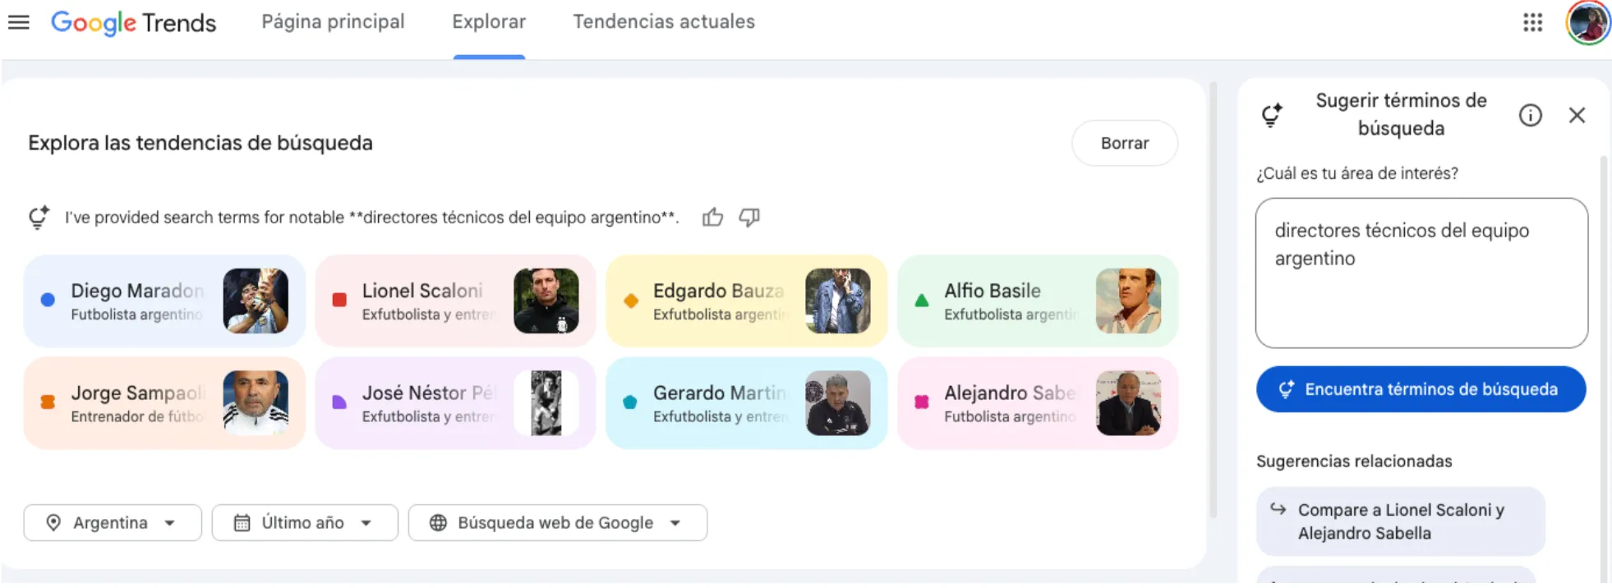The image size is (1612, 588).
Task: Go to Página principal tab
Action: pyautogui.click(x=333, y=22)
